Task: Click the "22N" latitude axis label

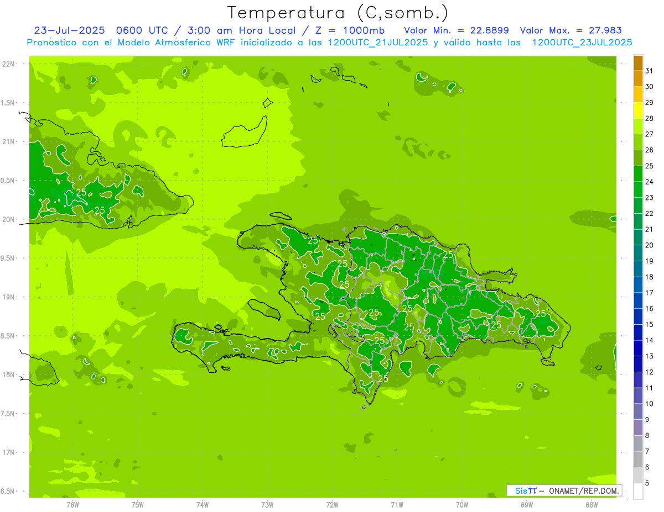Action: click(8, 64)
